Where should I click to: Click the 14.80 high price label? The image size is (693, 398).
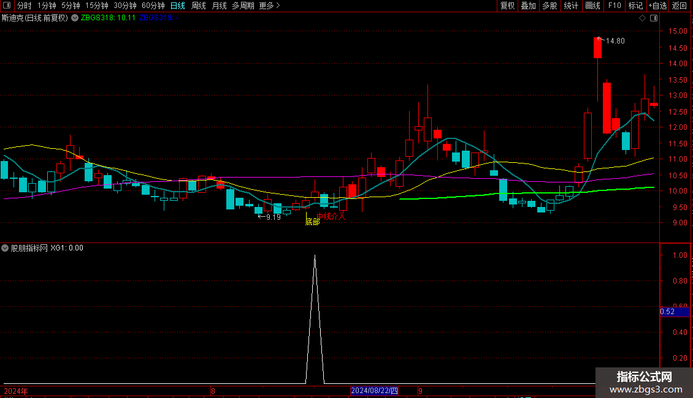pos(615,41)
